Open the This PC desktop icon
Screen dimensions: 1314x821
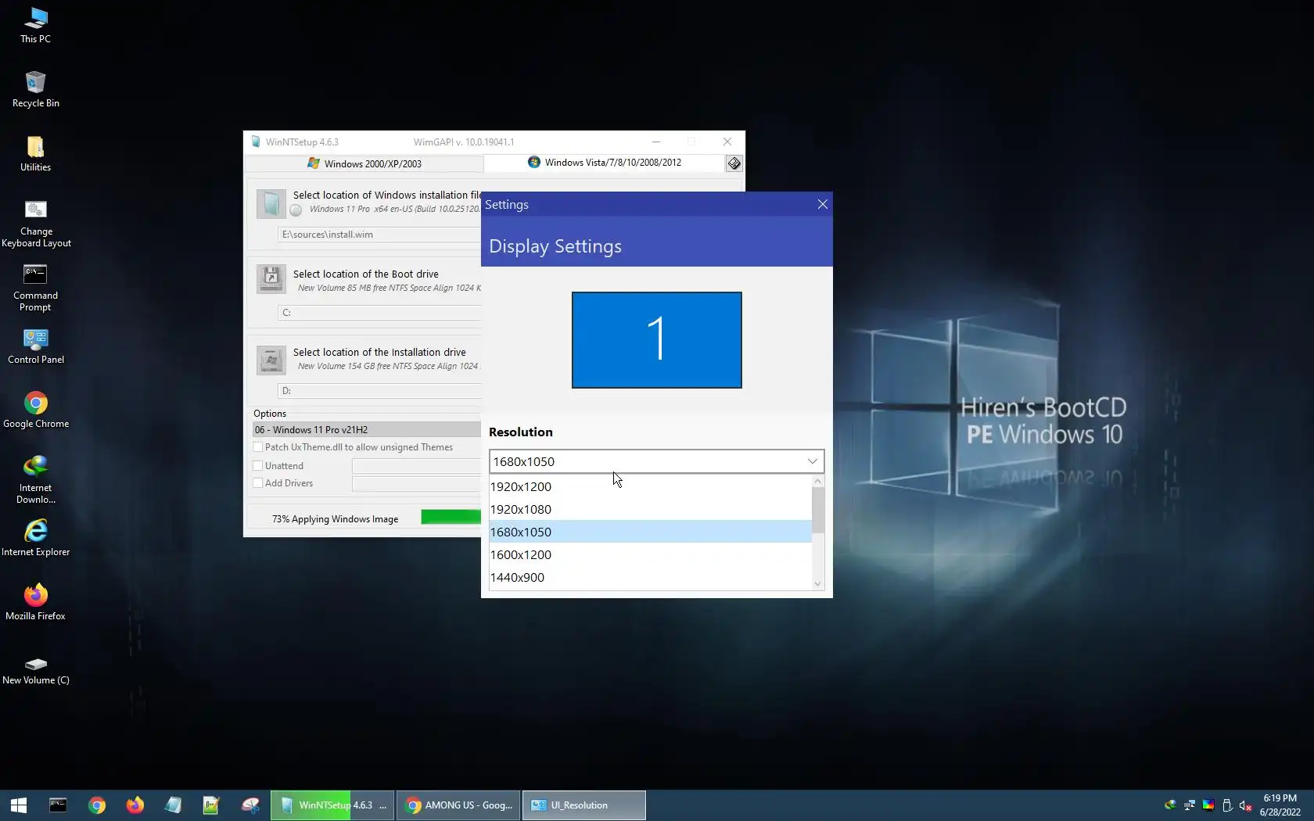pyautogui.click(x=35, y=25)
